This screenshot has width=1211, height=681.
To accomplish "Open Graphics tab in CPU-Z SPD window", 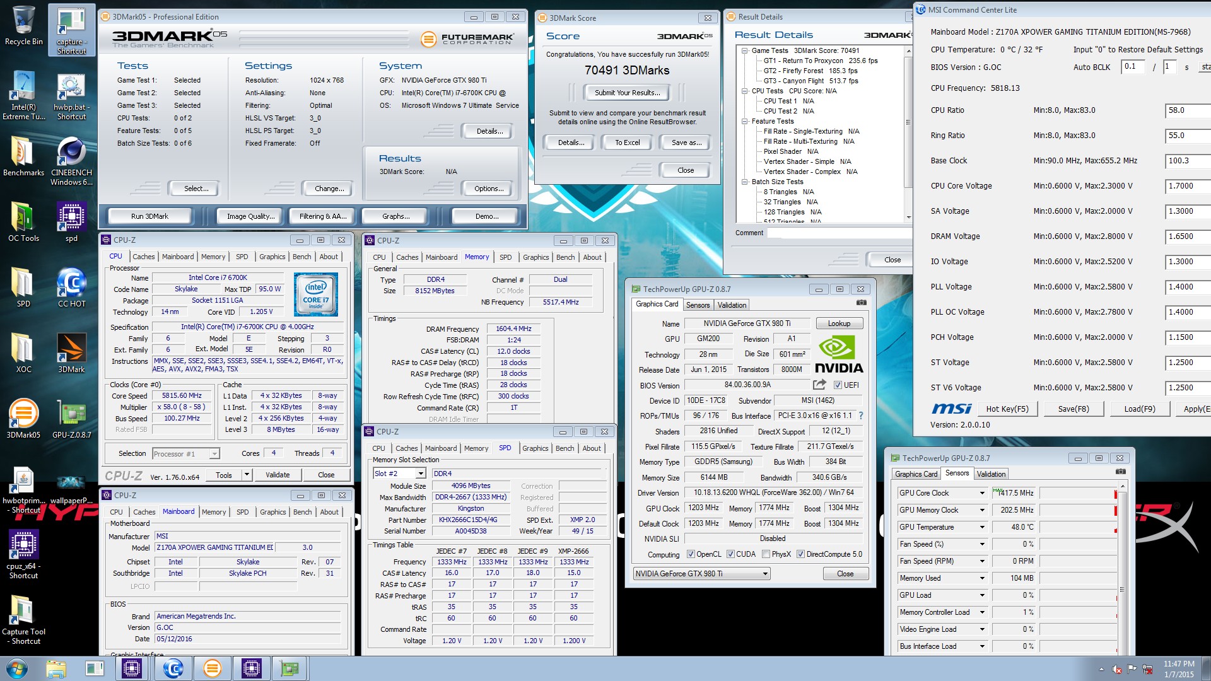I will pyautogui.click(x=535, y=448).
